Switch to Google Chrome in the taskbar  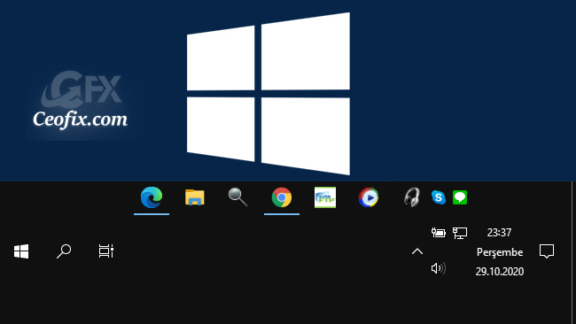282,197
